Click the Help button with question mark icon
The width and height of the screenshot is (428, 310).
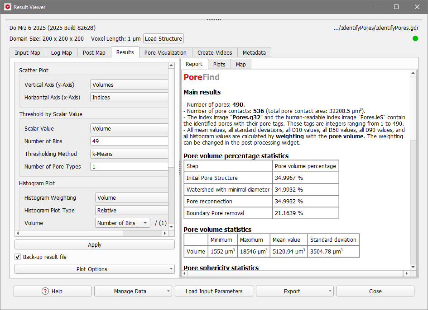53,291
